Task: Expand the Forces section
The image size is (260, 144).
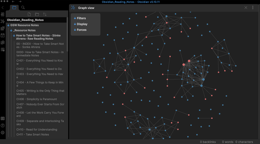Action: pos(80,30)
